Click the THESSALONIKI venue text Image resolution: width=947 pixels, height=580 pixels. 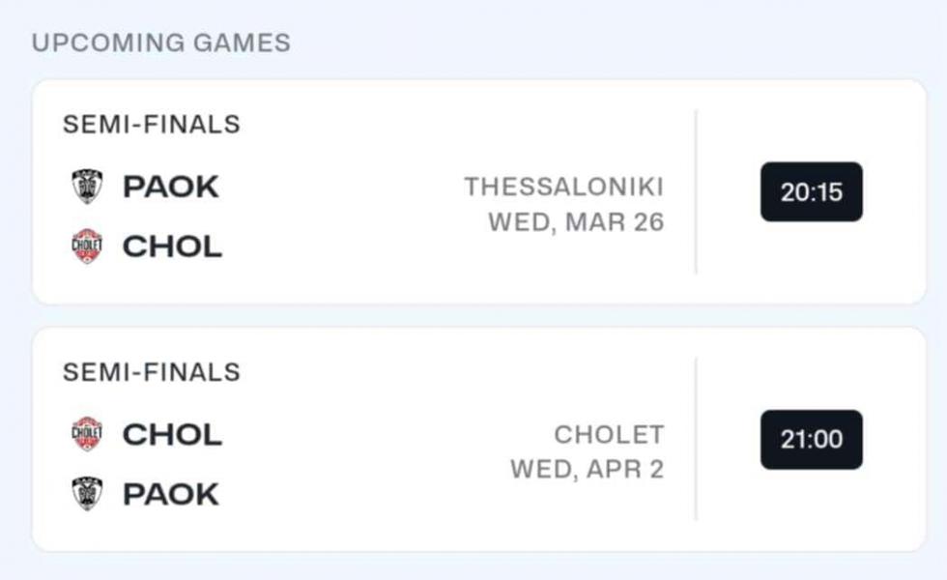coord(564,187)
